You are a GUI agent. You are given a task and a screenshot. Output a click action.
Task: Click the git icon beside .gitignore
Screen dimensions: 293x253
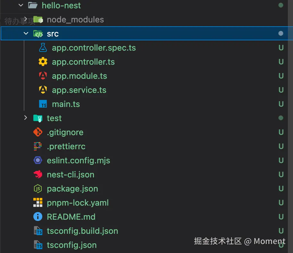point(38,132)
